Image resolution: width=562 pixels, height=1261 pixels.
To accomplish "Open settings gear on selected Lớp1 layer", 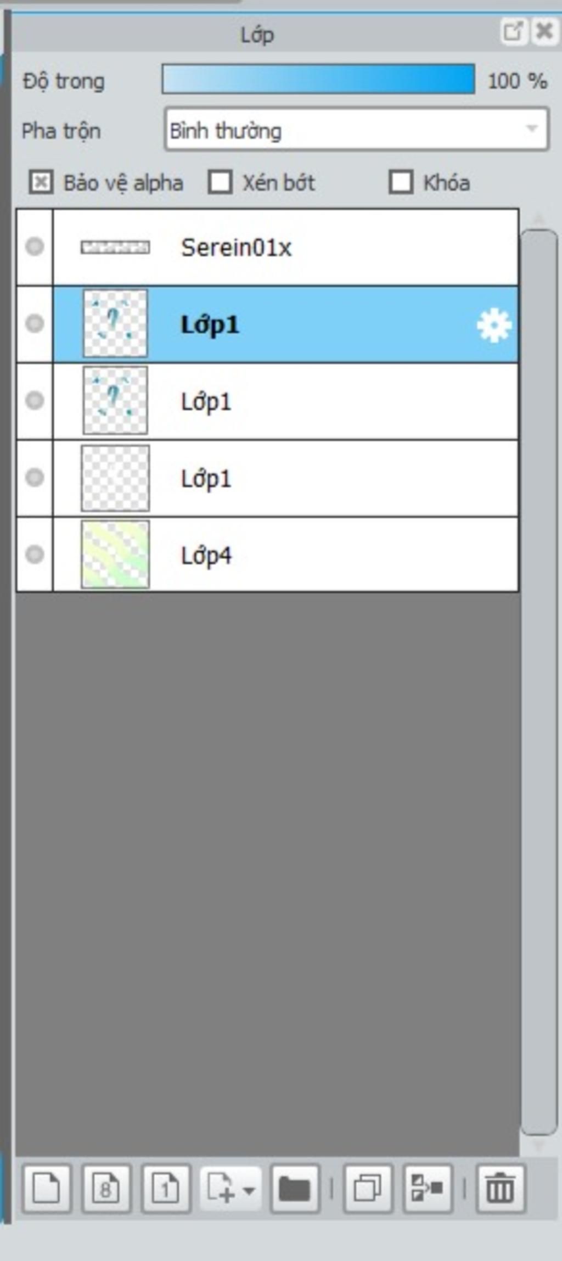I will 494,326.
